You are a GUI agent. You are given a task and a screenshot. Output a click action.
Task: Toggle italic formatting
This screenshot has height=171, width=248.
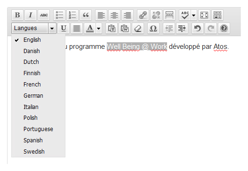tap(31, 15)
